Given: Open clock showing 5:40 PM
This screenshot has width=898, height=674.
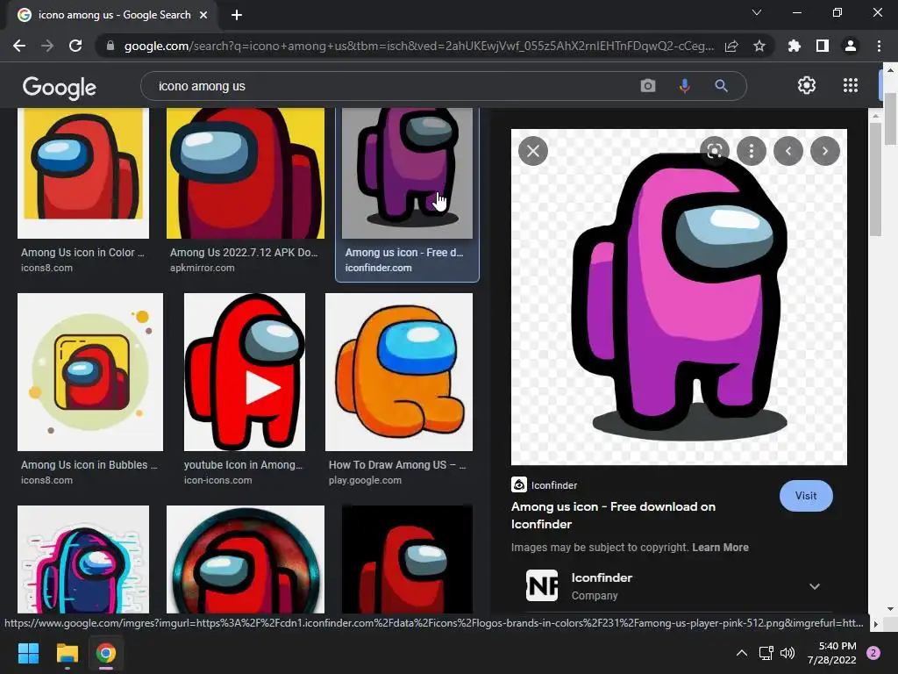Looking at the screenshot, I should click(831, 653).
